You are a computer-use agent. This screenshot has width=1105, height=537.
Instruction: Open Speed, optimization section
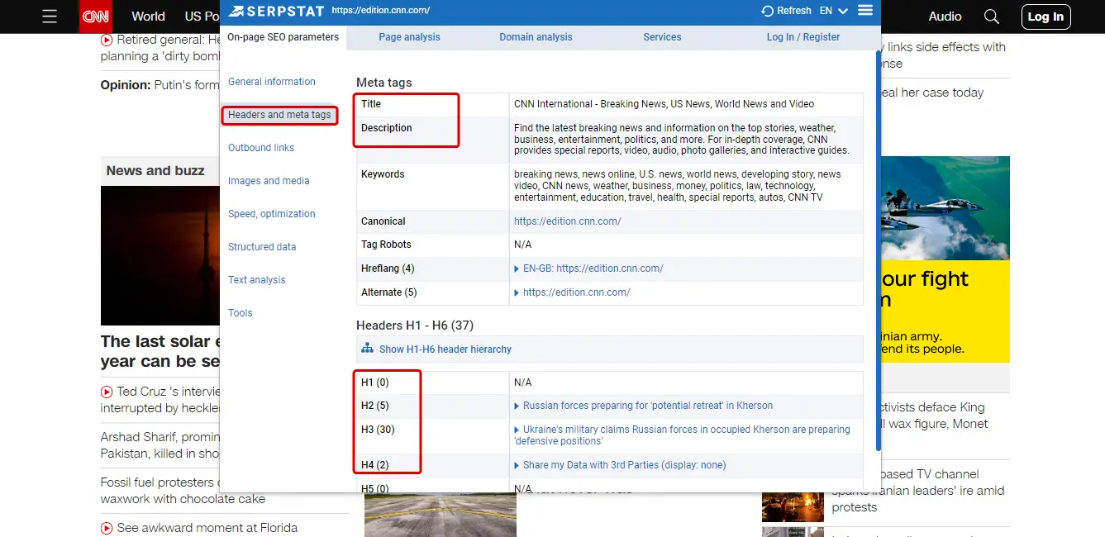[x=272, y=214]
